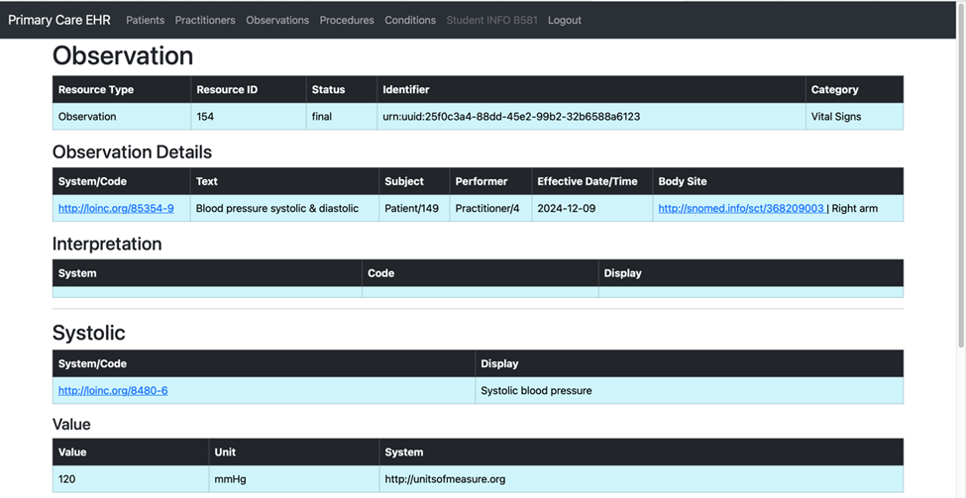Click the 'Interpretation' section heading
The width and height of the screenshot is (966, 498).
pos(107,244)
